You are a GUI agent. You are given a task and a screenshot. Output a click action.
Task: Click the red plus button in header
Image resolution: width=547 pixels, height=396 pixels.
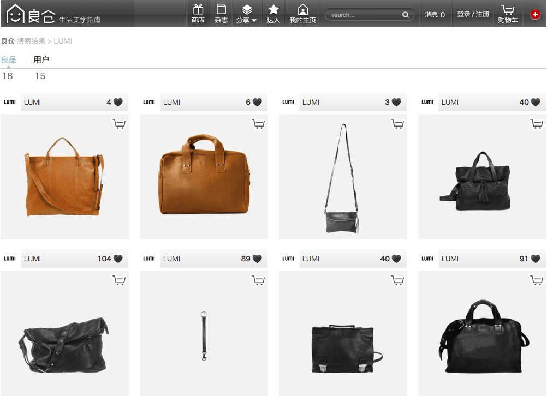coord(535,14)
